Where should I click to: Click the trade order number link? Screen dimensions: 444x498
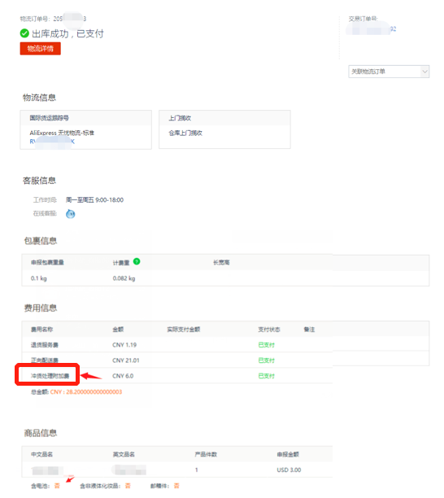point(372,29)
